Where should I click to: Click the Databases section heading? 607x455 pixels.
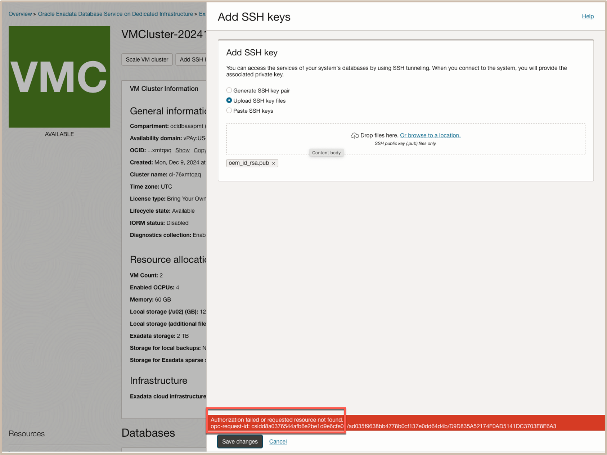[x=148, y=433]
